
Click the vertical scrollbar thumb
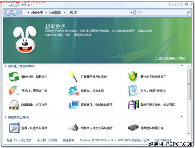[x=189, y=85]
